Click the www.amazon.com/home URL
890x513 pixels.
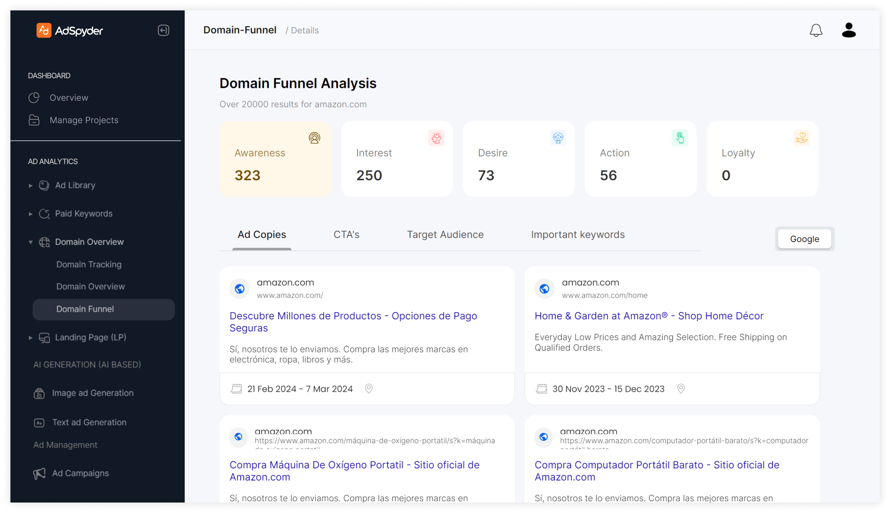(x=604, y=295)
